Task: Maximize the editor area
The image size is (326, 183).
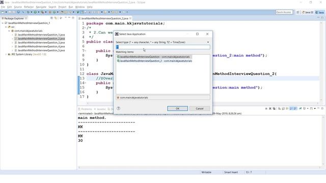Action: click(x=322, y=18)
